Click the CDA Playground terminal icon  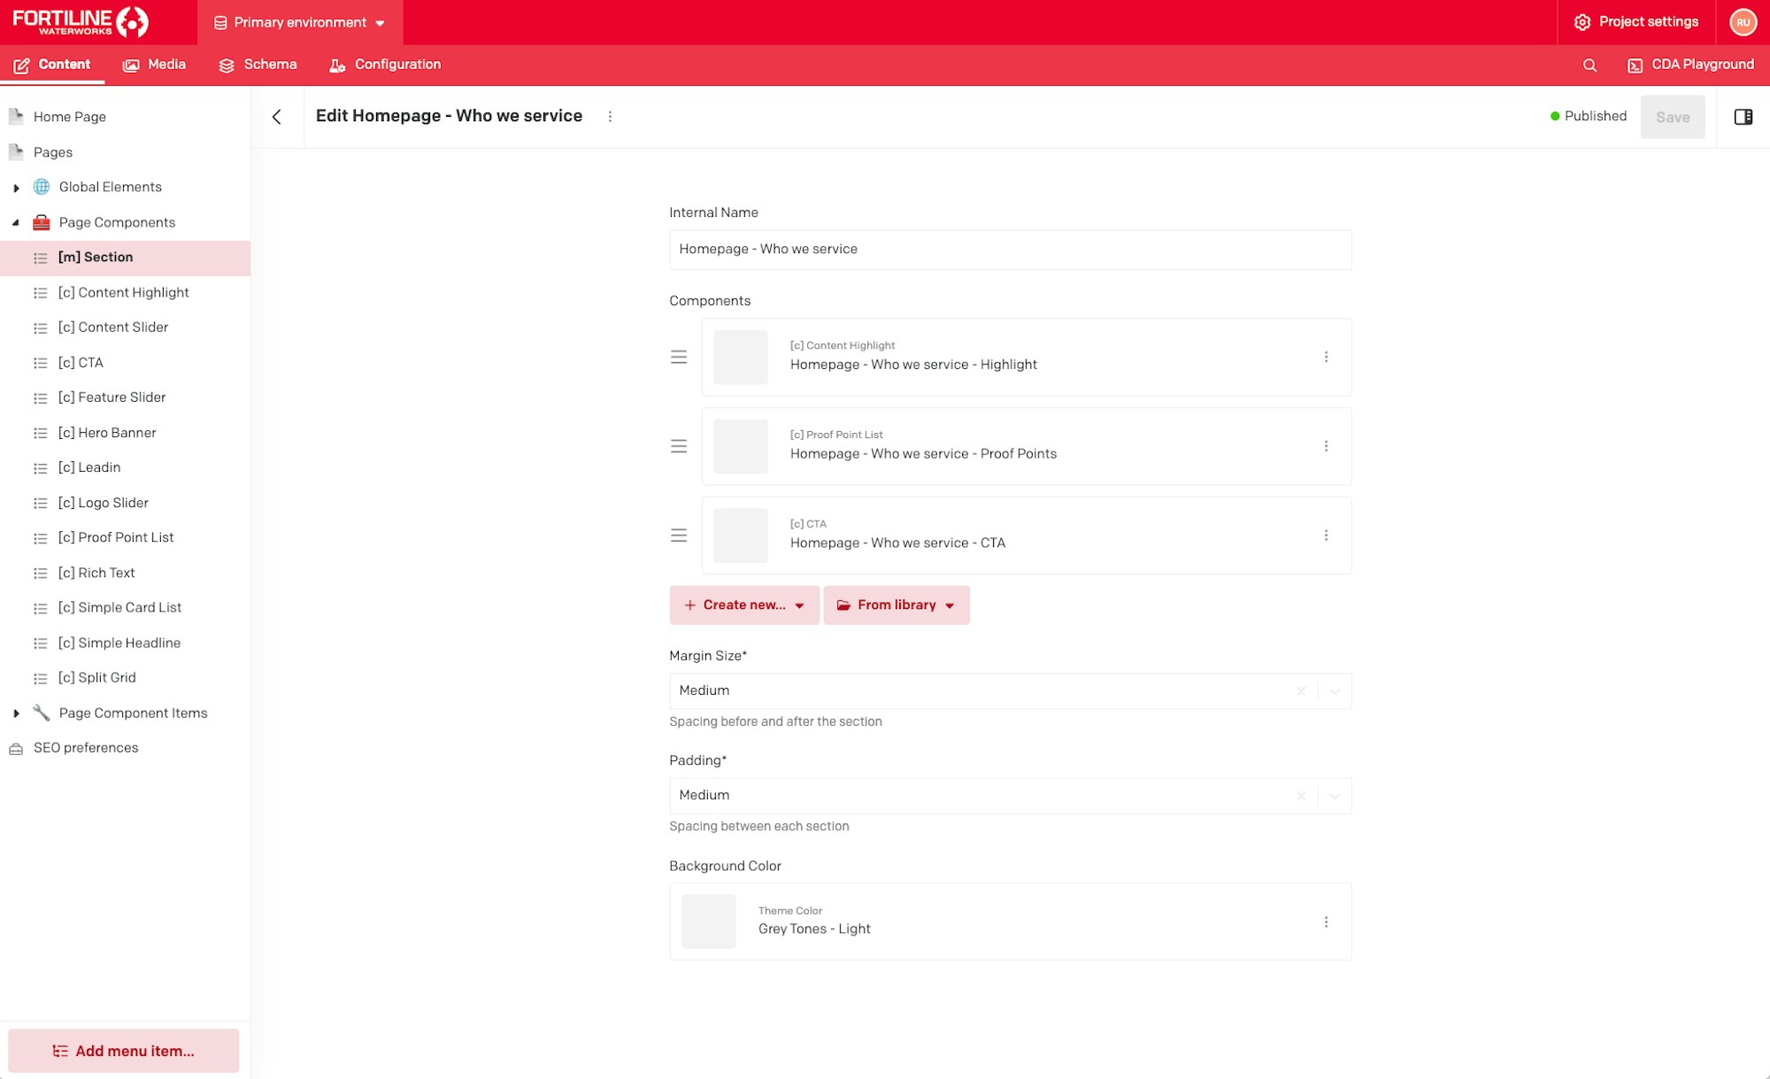(1635, 66)
